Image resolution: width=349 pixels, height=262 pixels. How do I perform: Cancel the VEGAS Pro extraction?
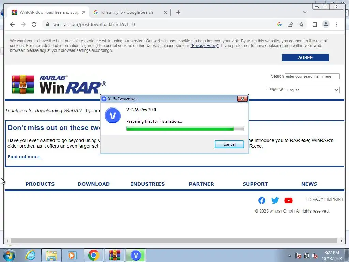click(229, 144)
